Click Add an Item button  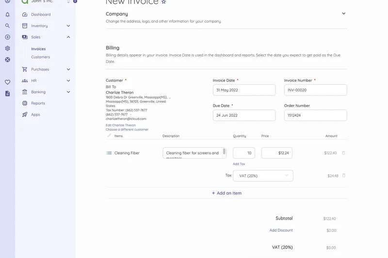pyautogui.click(x=226, y=193)
